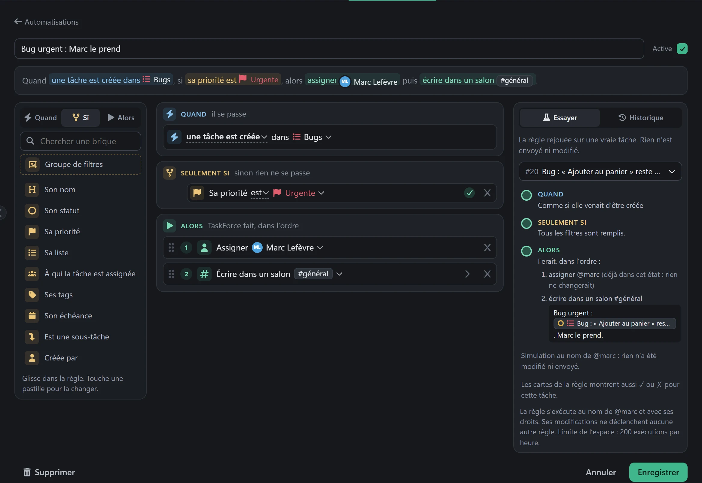
Task: Open the #général channel dropdown
Action: coord(318,274)
